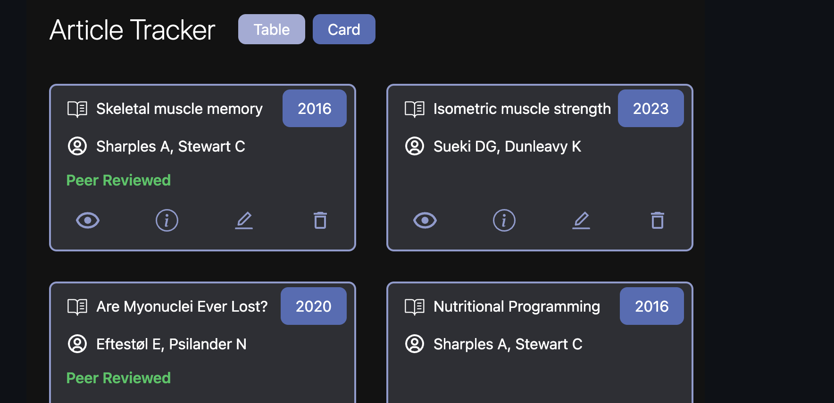Click the 2016 year badge on Skeletal muscle memory
The image size is (834, 403).
pos(314,108)
